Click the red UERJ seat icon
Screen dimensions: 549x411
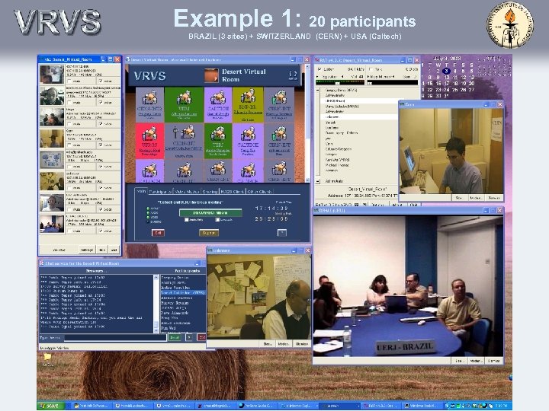click(149, 133)
